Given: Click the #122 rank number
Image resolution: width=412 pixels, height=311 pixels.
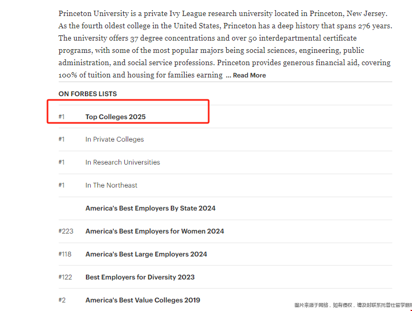Looking at the screenshot, I should pyautogui.click(x=65, y=277).
